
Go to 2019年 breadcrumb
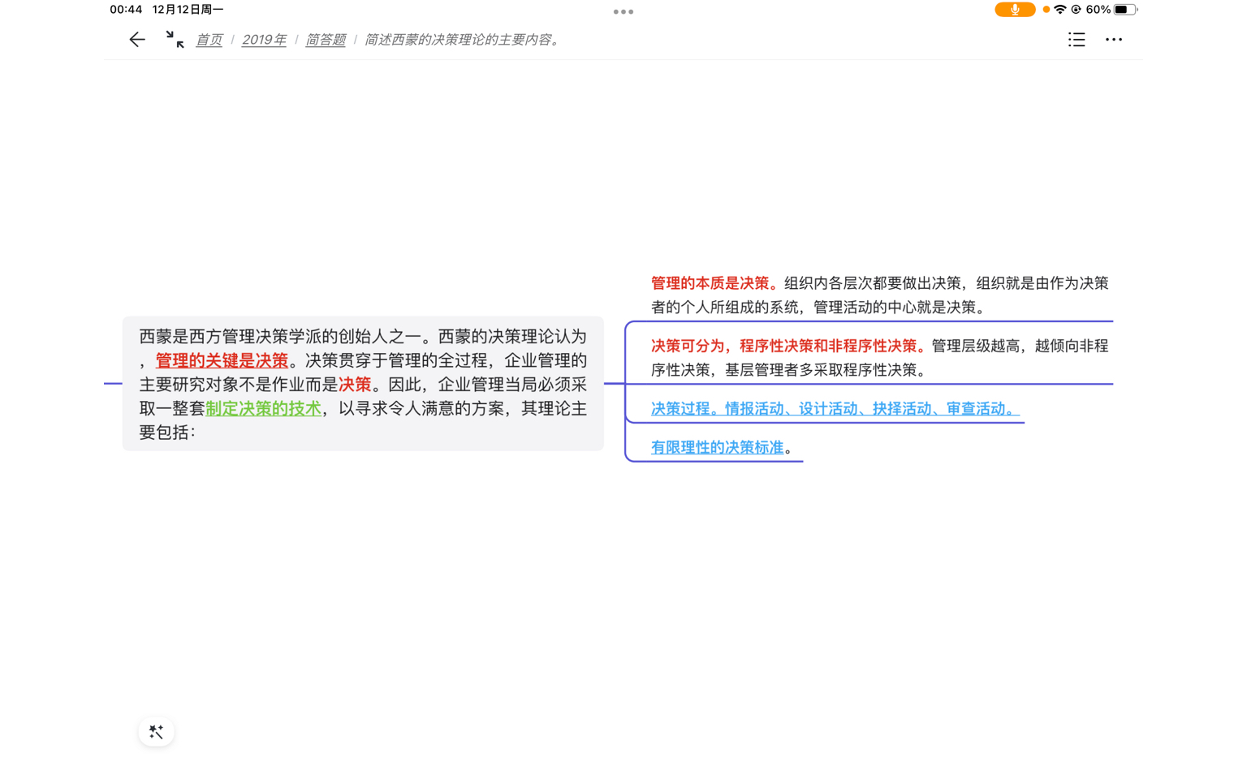(264, 40)
